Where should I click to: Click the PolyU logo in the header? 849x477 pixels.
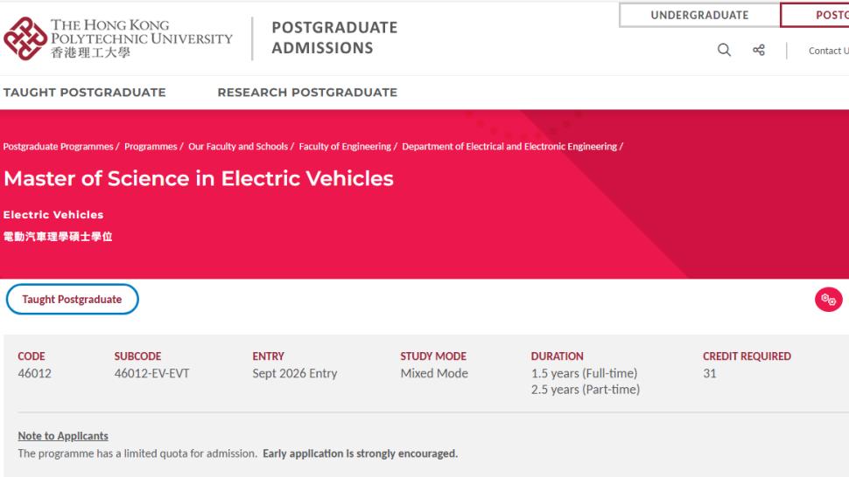pos(119,38)
